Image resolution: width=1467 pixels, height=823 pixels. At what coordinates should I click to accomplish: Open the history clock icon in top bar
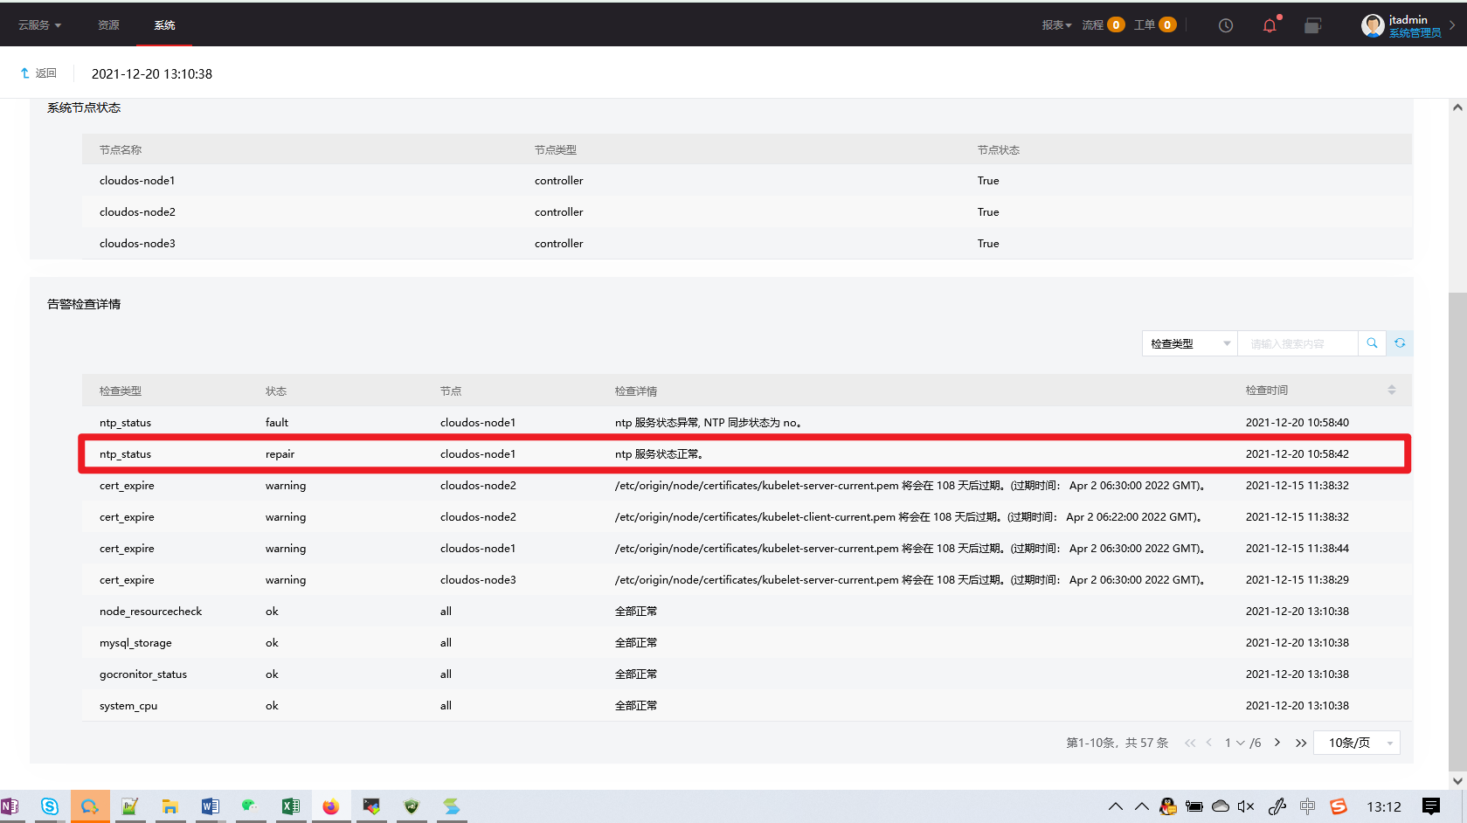click(1226, 25)
